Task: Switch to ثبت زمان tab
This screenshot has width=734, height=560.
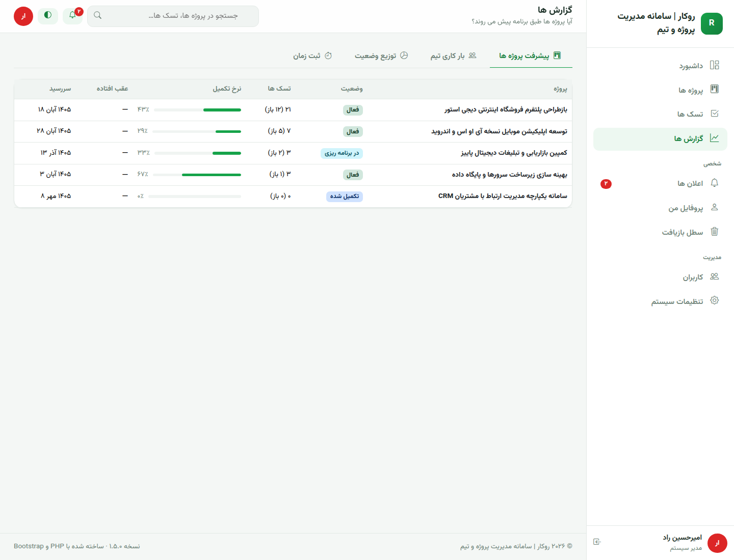Action: point(312,55)
